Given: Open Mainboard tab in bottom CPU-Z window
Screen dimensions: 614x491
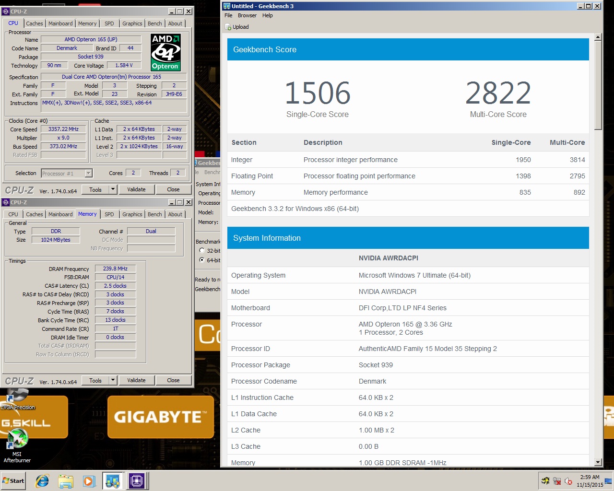Looking at the screenshot, I should tap(60, 214).
